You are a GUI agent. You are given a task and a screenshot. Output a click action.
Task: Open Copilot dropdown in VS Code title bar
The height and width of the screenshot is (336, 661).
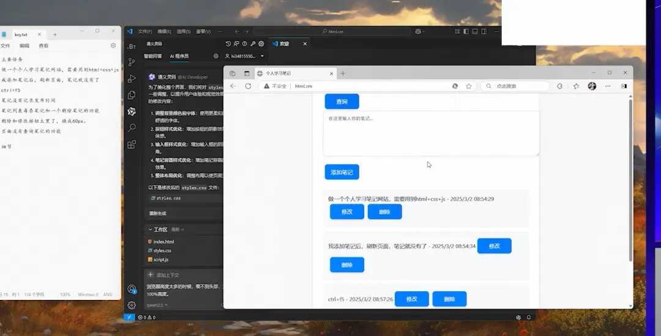(420, 31)
